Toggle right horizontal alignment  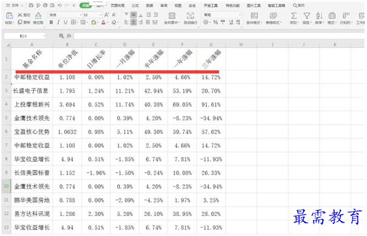(x=141, y=23)
